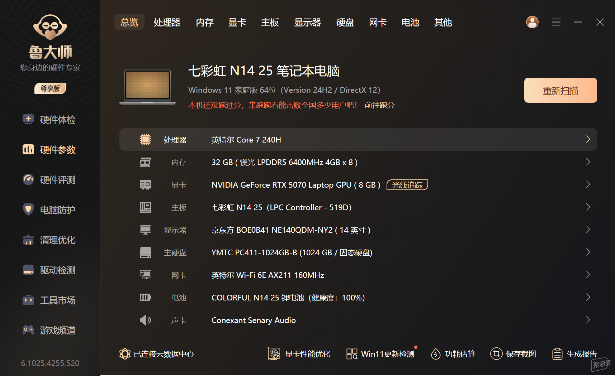Viewport: 615px width, 376px height.
Task: Open 功耗估算 tool
Action: pyautogui.click(x=453, y=354)
